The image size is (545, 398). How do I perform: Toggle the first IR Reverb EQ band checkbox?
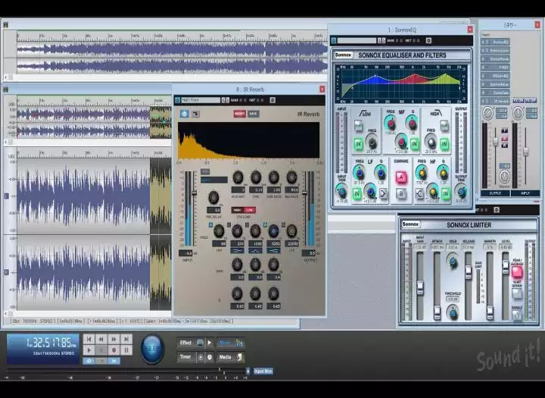point(210,225)
